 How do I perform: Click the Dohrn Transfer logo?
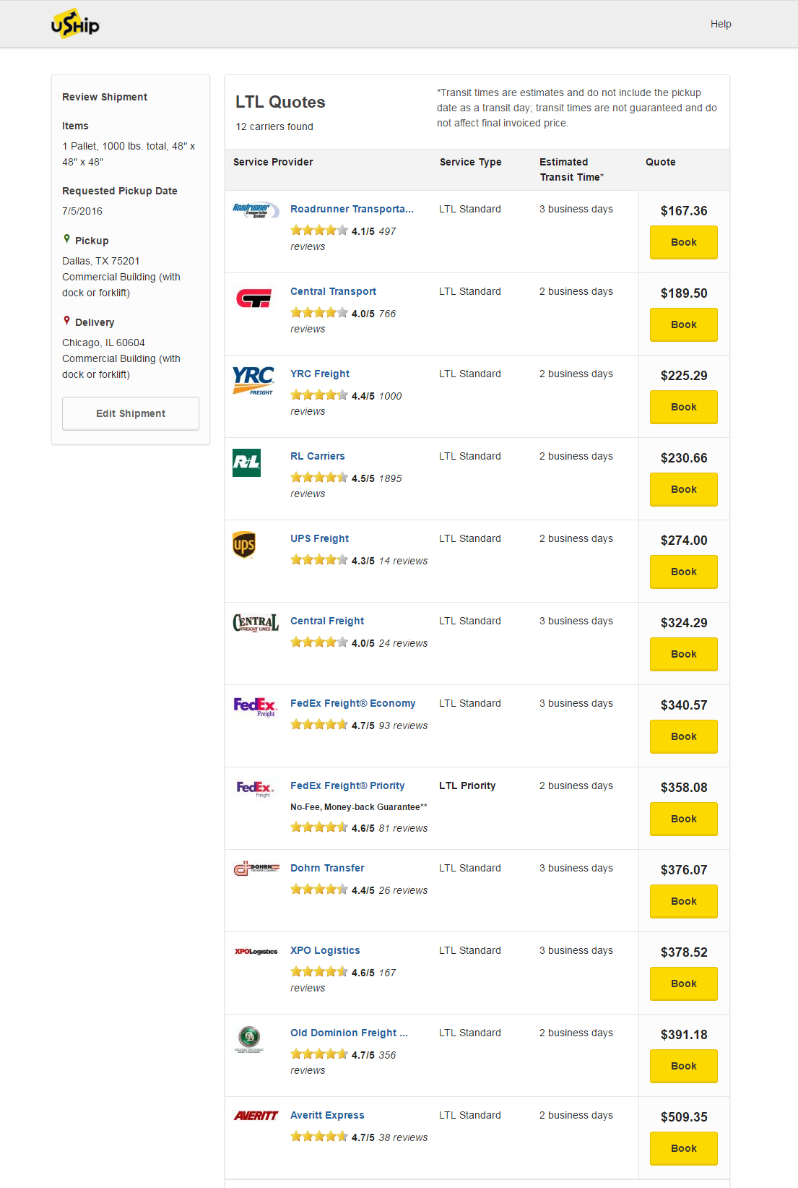coord(256,868)
